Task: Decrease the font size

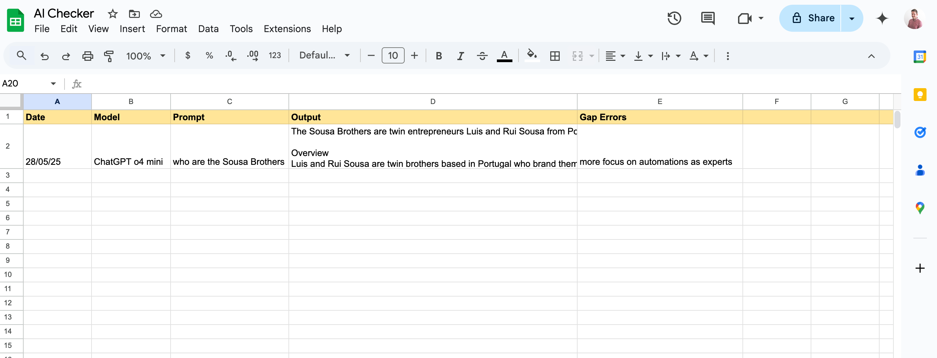Action: [x=371, y=56]
